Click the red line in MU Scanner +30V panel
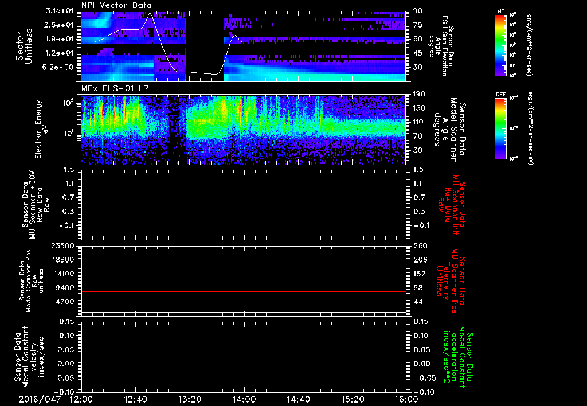 (244, 222)
